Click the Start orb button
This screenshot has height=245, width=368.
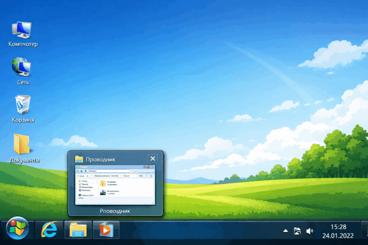point(17,228)
